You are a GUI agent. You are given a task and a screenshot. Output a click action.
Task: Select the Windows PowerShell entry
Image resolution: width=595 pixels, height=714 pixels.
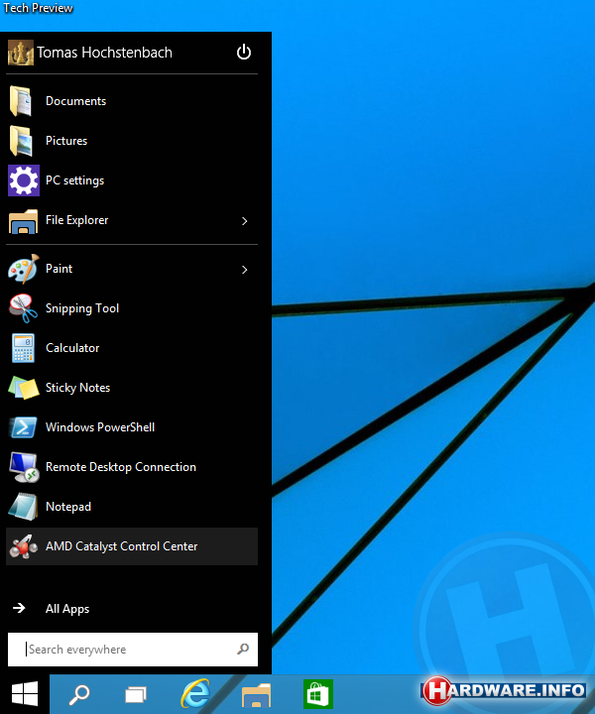(132, 427)
